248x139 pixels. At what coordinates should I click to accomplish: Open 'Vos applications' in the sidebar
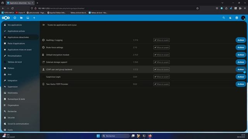pyautogui.click(x=20, y=25)
